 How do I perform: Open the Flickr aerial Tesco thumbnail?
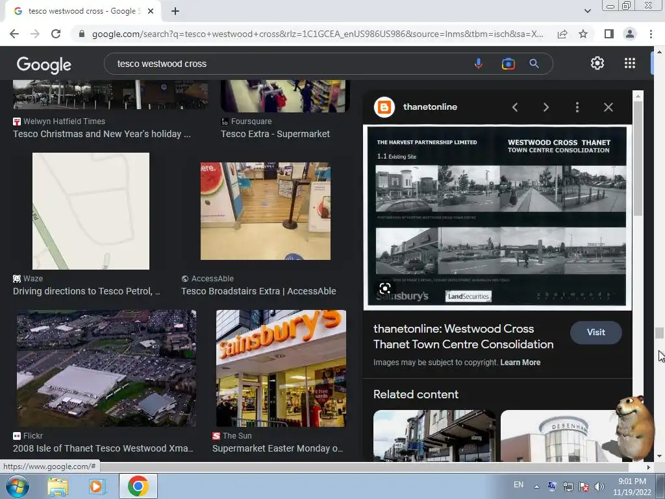(107, 368)
